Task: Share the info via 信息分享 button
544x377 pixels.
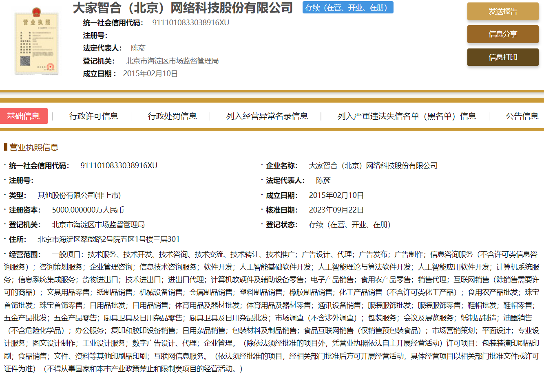Action: [x=503, y=34]
